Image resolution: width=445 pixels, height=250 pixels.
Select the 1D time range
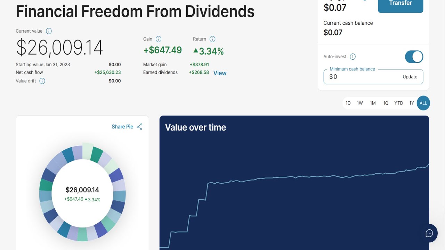click(x=348, y=103)
